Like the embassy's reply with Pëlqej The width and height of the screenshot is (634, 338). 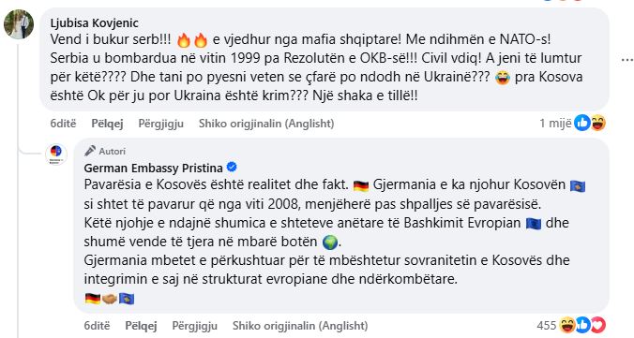[141, 326]
